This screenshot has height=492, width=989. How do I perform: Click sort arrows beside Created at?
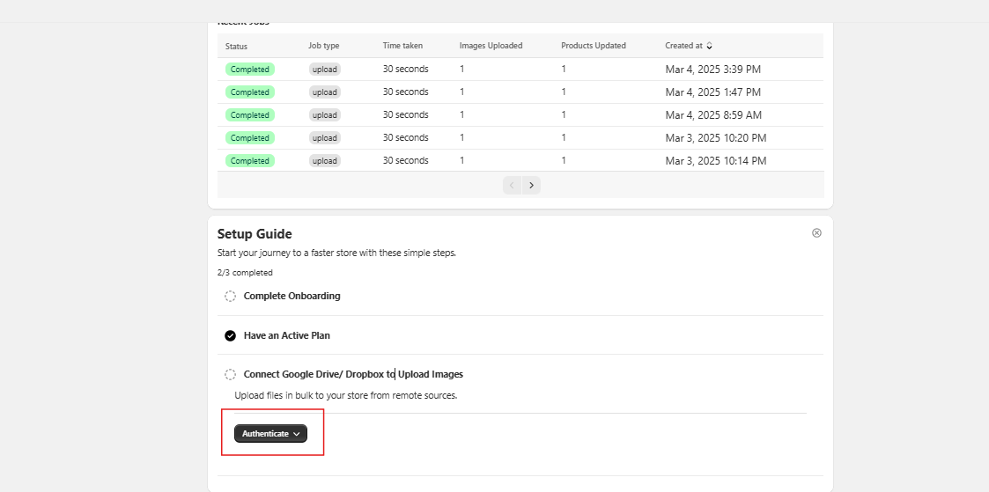coord(710,46)
